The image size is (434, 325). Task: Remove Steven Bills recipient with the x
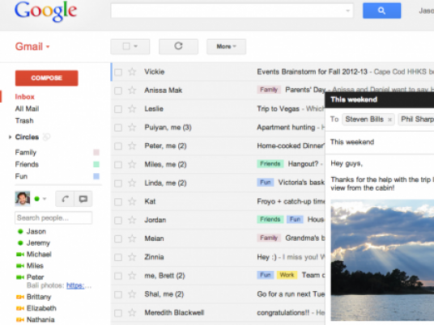coord(389,120)
